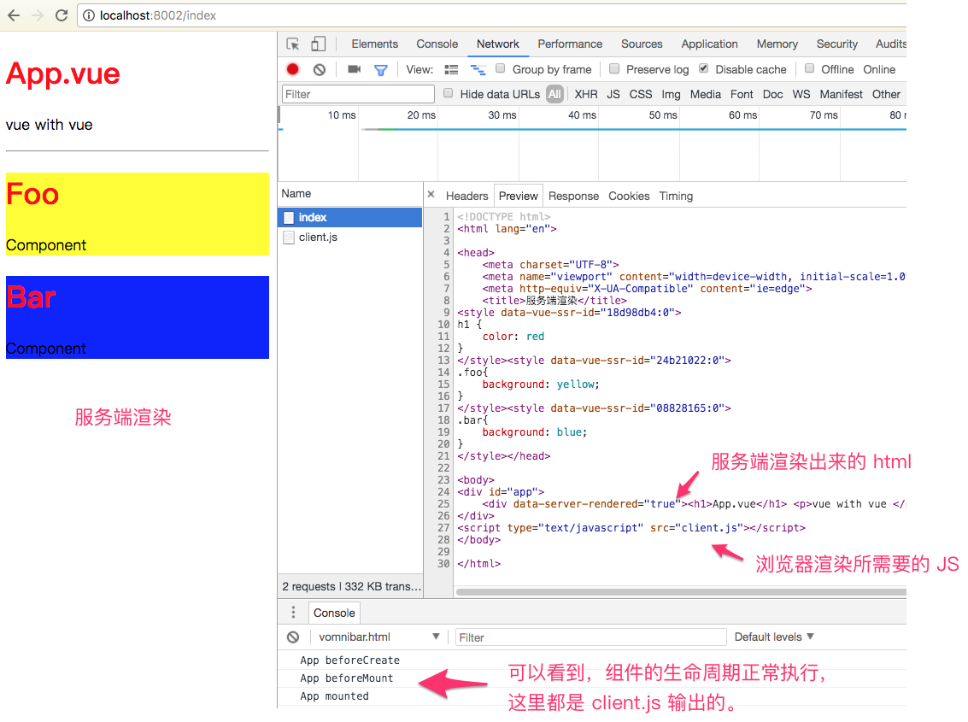Toggle the network filter funnel icon
This screenshot has width=968, height=722.
pyautogui.click(x=381, y=70)
